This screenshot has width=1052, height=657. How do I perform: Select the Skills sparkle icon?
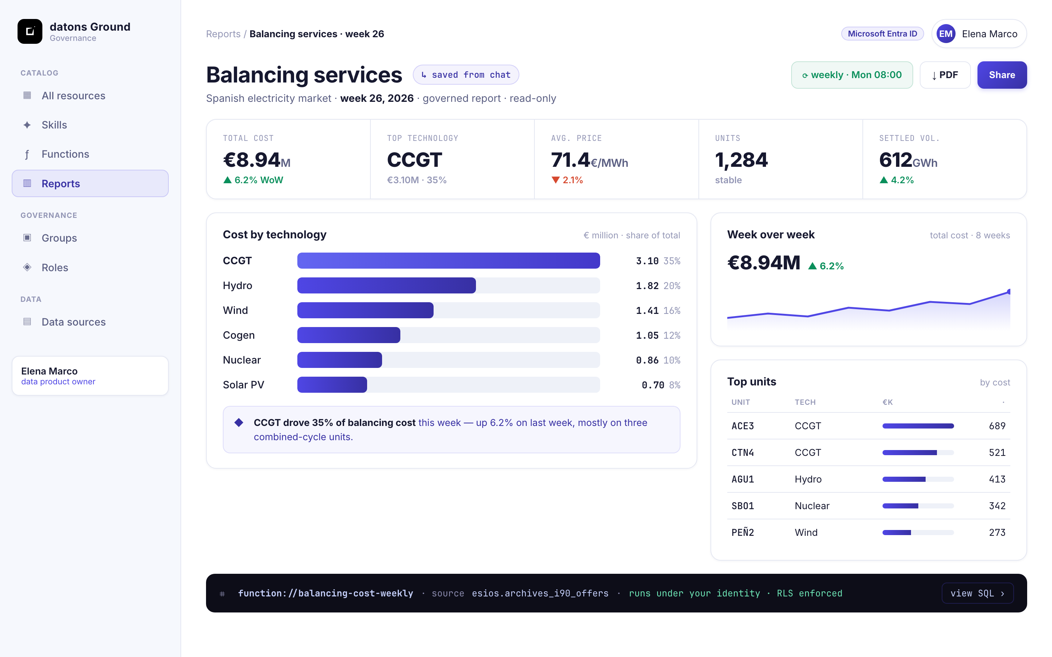27,125
